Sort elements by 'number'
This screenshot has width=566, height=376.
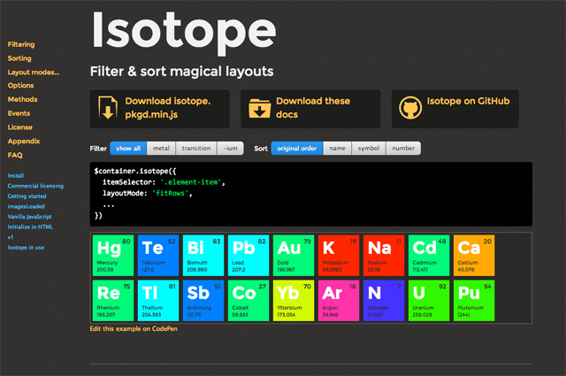[403, 149]
